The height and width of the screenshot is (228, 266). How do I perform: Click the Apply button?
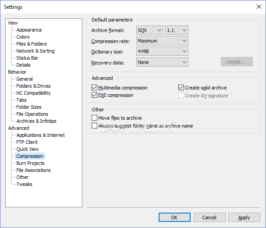click(x=244, y=217)
